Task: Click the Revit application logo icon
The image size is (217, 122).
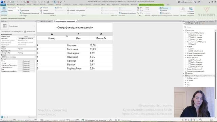Action: [2, 2]
